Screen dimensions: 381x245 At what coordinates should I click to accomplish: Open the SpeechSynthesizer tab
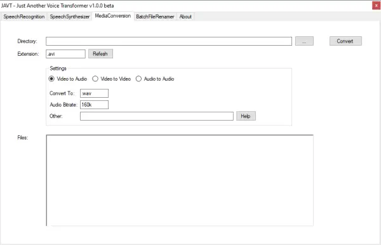pos(70,17)
